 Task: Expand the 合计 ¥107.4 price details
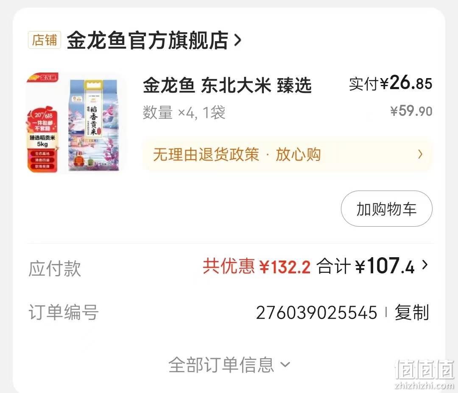coord(366,266)
